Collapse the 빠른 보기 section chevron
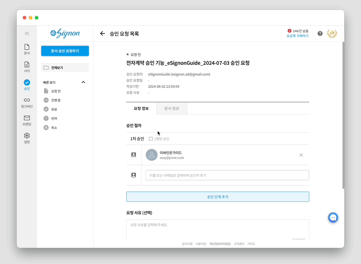The image size is (361, 264). click(x=83, y=82)
